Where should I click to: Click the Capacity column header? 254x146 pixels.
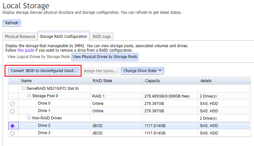[x=152, y=81]
